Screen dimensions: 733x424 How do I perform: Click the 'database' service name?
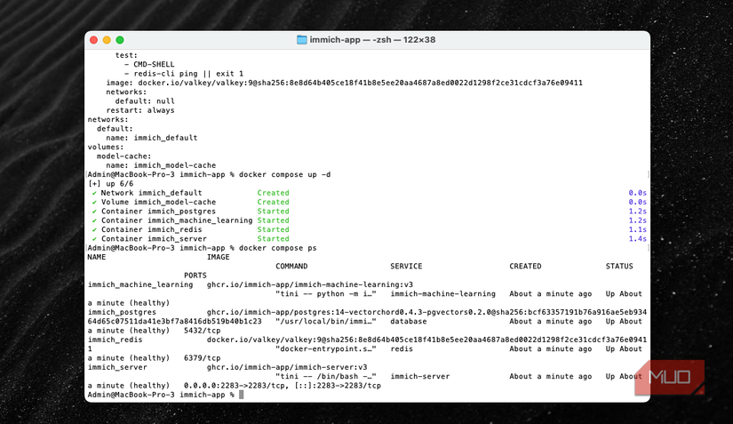(409, 322)
